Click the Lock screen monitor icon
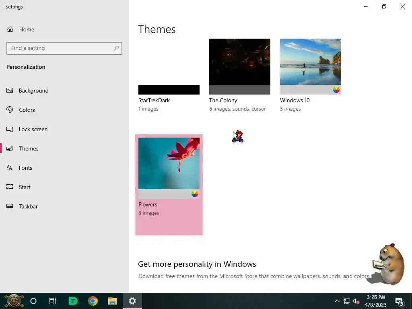Screen dimensions: 412x309 10,129
